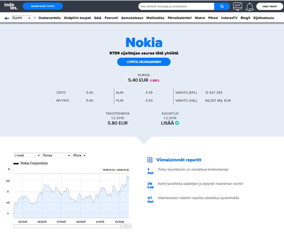The image size is (284, 233).
Task: Click the Viimeisimmät raportit heading
Action: click(x=179, y=160)
